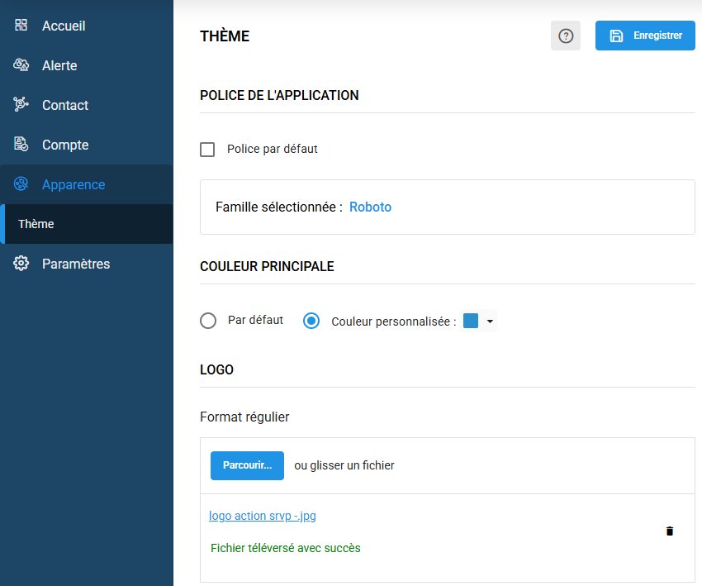Image resolution: width=702 pixels, height=586 pixels.
Task: Go to Paramètres in the sidebar menu
Action: tap(75, 264)
